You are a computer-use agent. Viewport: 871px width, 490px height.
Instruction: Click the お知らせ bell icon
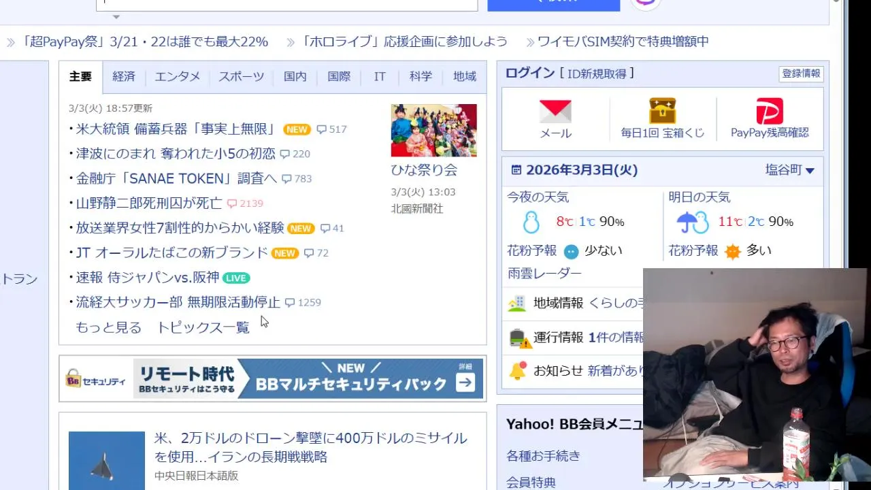pyautogui.click(x=518, y=371)
